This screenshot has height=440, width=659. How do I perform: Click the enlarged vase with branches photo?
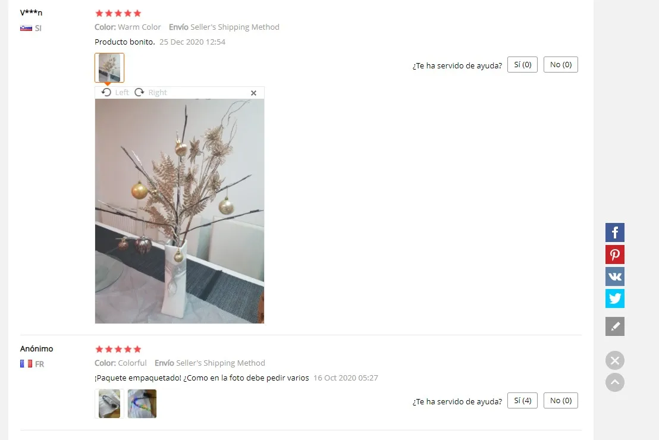pyautogui.click(x=180, y=211)
